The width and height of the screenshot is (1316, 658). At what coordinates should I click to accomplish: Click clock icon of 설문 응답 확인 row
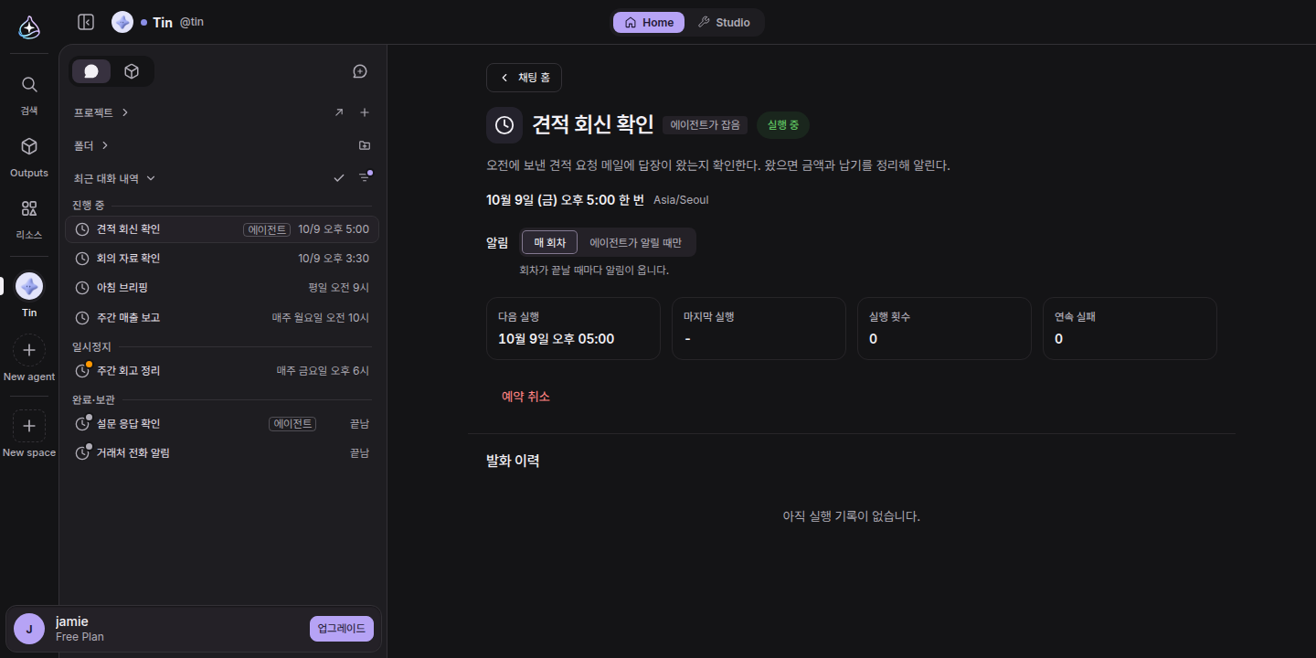point(82,424)
